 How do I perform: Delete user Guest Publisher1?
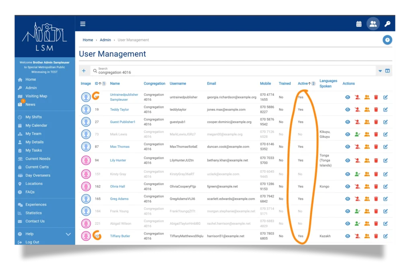(376, 122)
